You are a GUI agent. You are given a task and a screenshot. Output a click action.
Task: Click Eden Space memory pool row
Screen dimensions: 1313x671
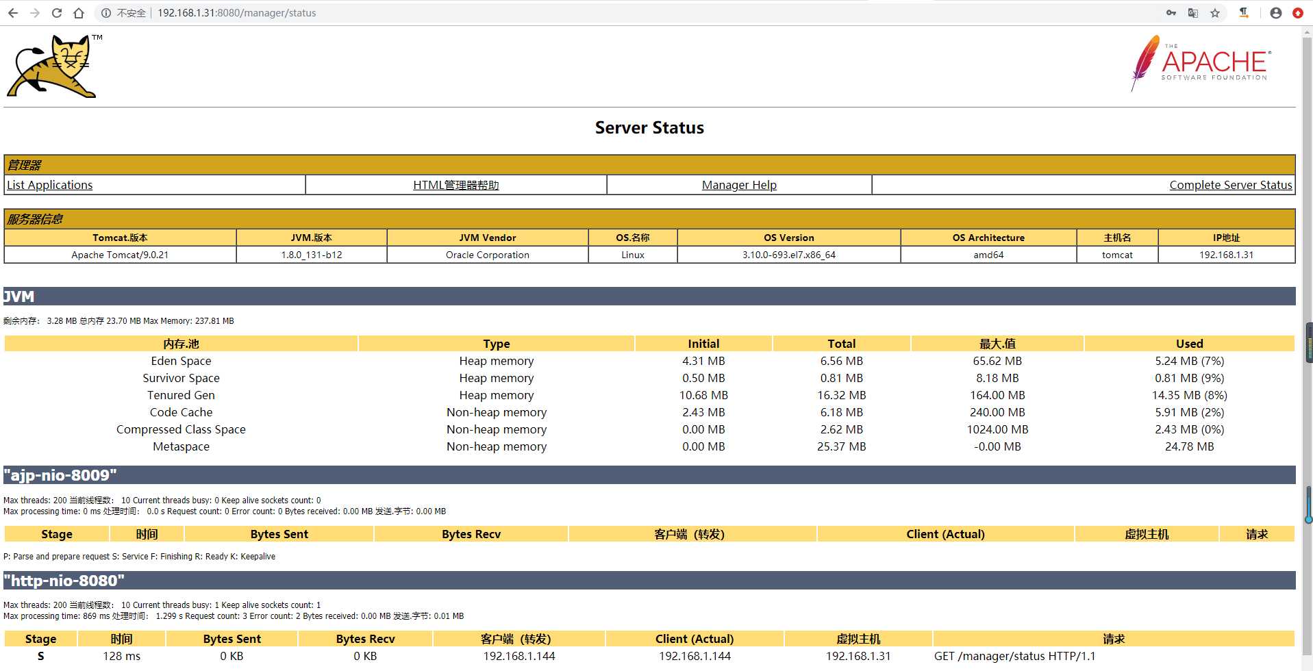pyautogui.click(x=649, y=361)
